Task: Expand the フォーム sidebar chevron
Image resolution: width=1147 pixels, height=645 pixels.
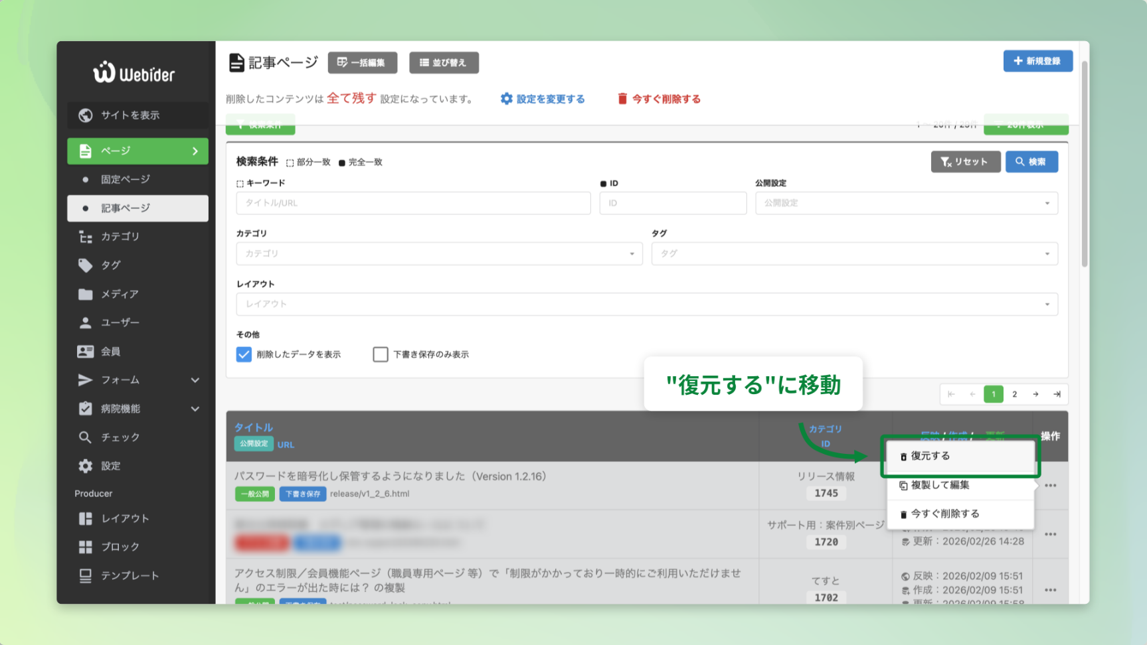Action: click(195, 380)
